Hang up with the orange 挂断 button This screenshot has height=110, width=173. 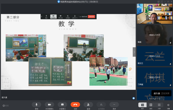[x=75, y=105]
